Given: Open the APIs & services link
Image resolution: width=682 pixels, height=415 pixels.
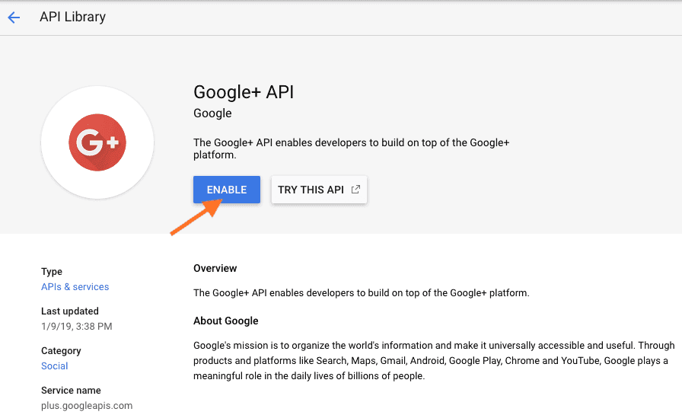Looking at the screenshot, I should 75,287.
